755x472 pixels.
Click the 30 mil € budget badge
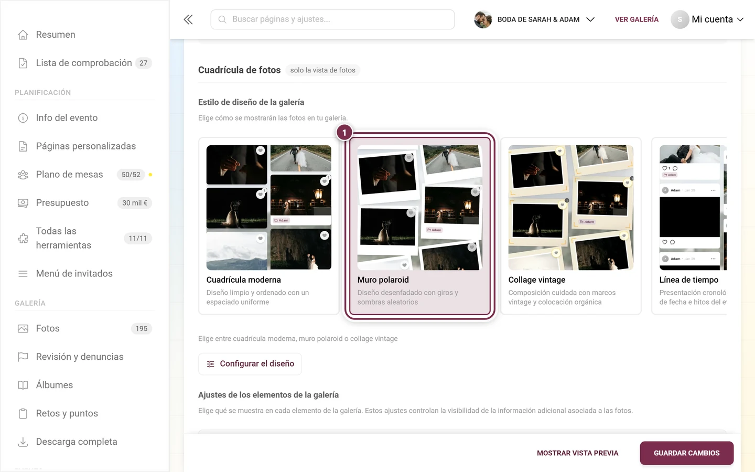pyautogui.click(x=135, y=203)
